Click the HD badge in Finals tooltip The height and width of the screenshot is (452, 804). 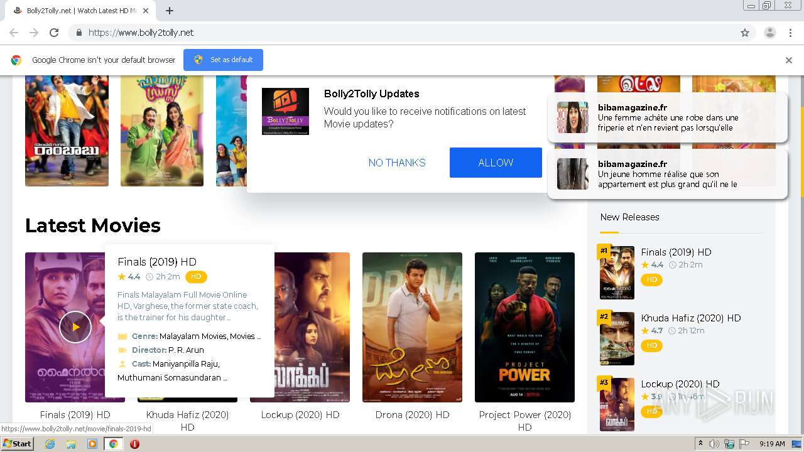(196, 277)
